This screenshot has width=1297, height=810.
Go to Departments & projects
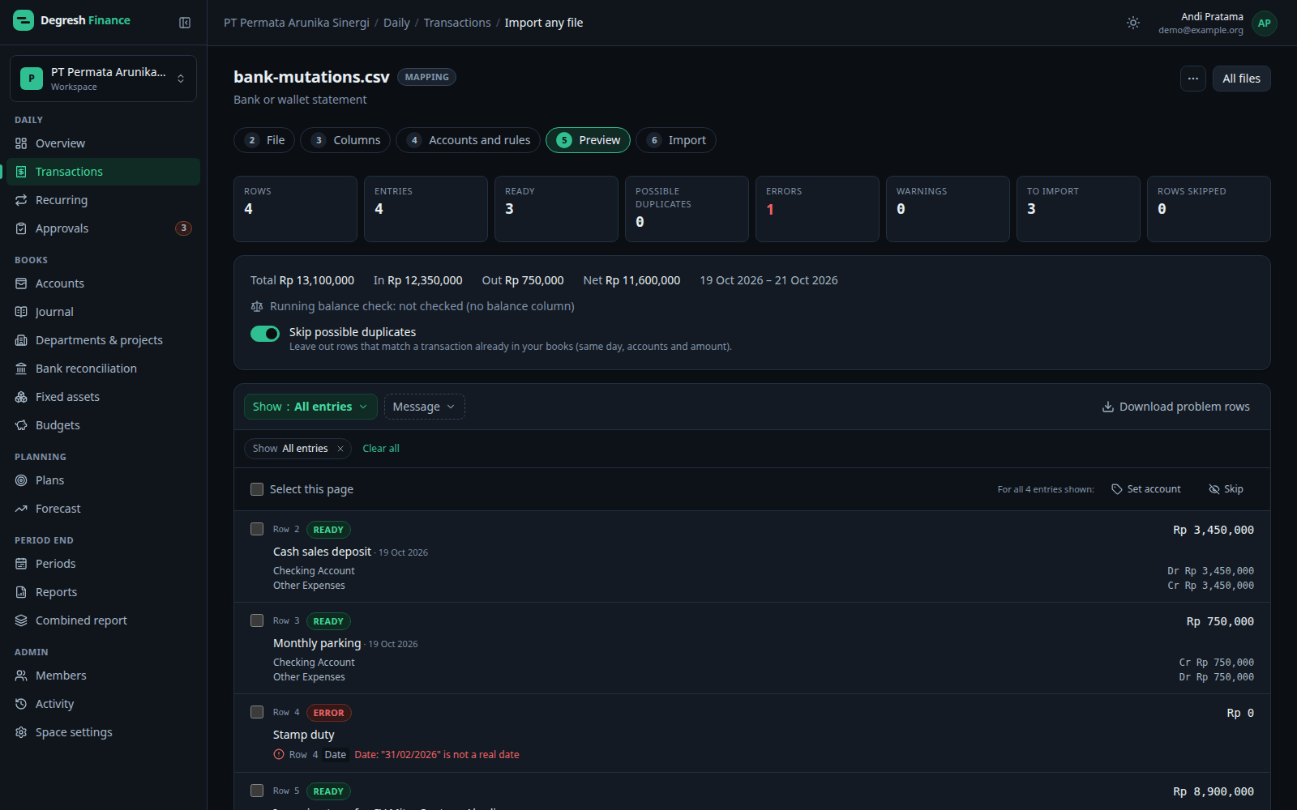pyautogui.click(x=103, y=340)
